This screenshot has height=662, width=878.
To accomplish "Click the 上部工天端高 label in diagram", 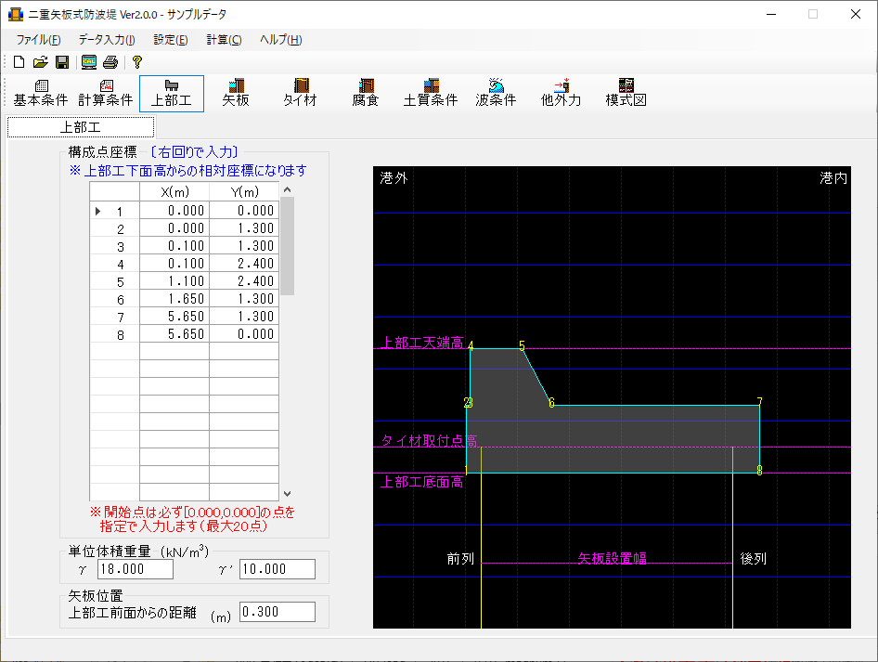I will [x=422, y=343].
